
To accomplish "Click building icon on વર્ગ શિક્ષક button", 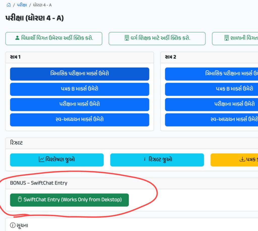I will tap(127, 38).
